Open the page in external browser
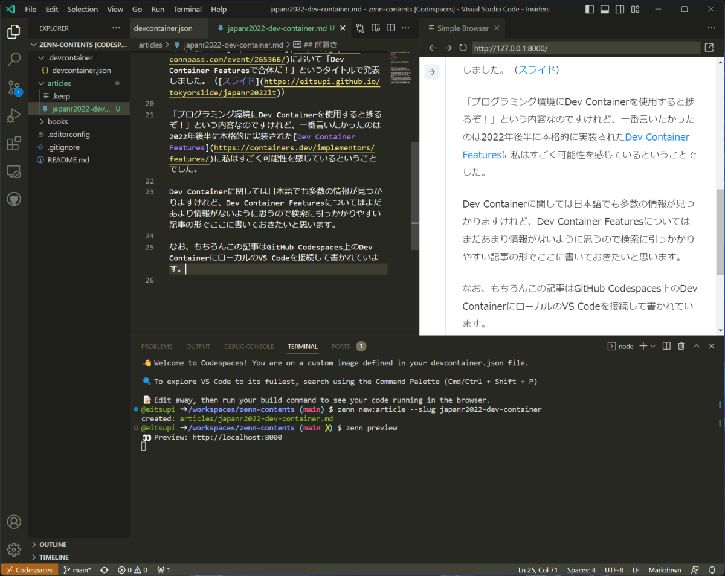This screenshot has height=576, width=725. click(709, 48)
